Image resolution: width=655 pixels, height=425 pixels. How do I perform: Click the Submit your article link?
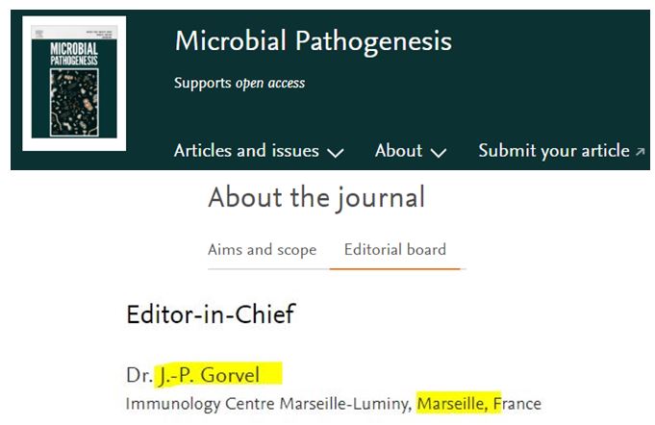click(x=553, y=151)
